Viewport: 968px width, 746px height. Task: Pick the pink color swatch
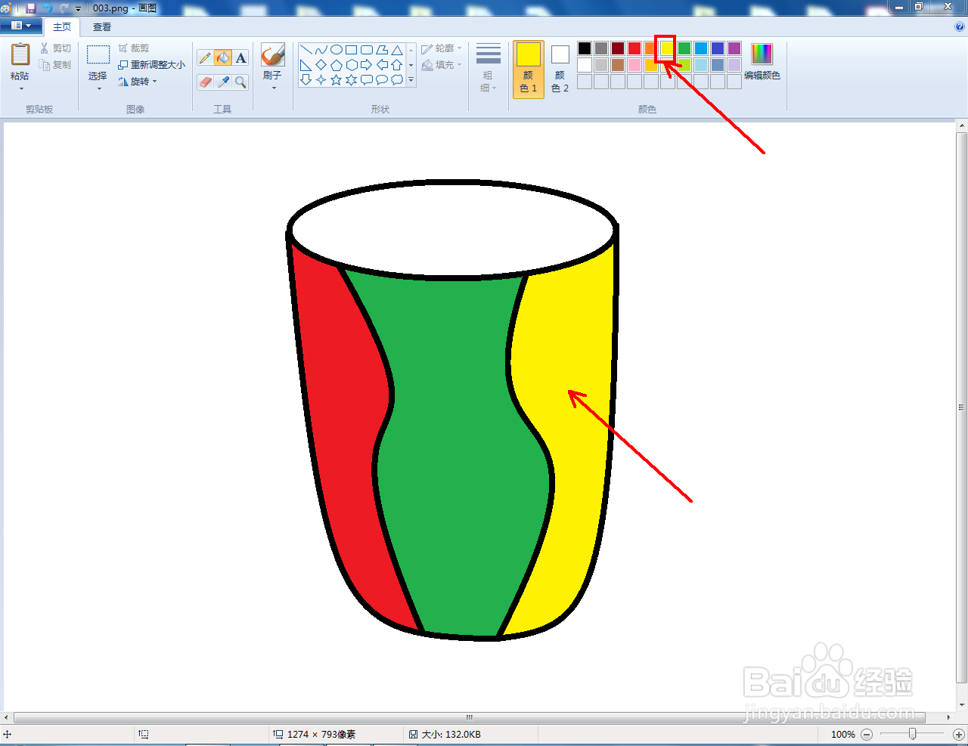(x=634, y=65)
